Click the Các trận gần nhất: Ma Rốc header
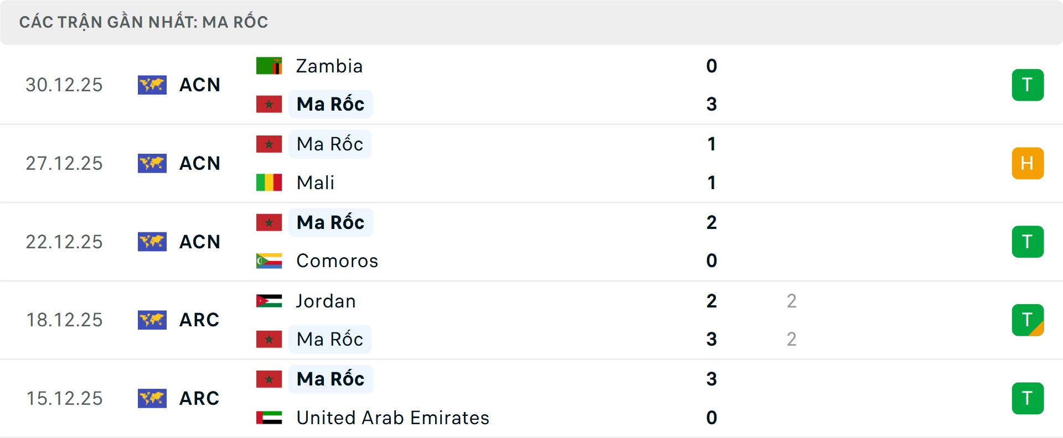The width and height of the screenshot is (1063, 438). [144, 22]
